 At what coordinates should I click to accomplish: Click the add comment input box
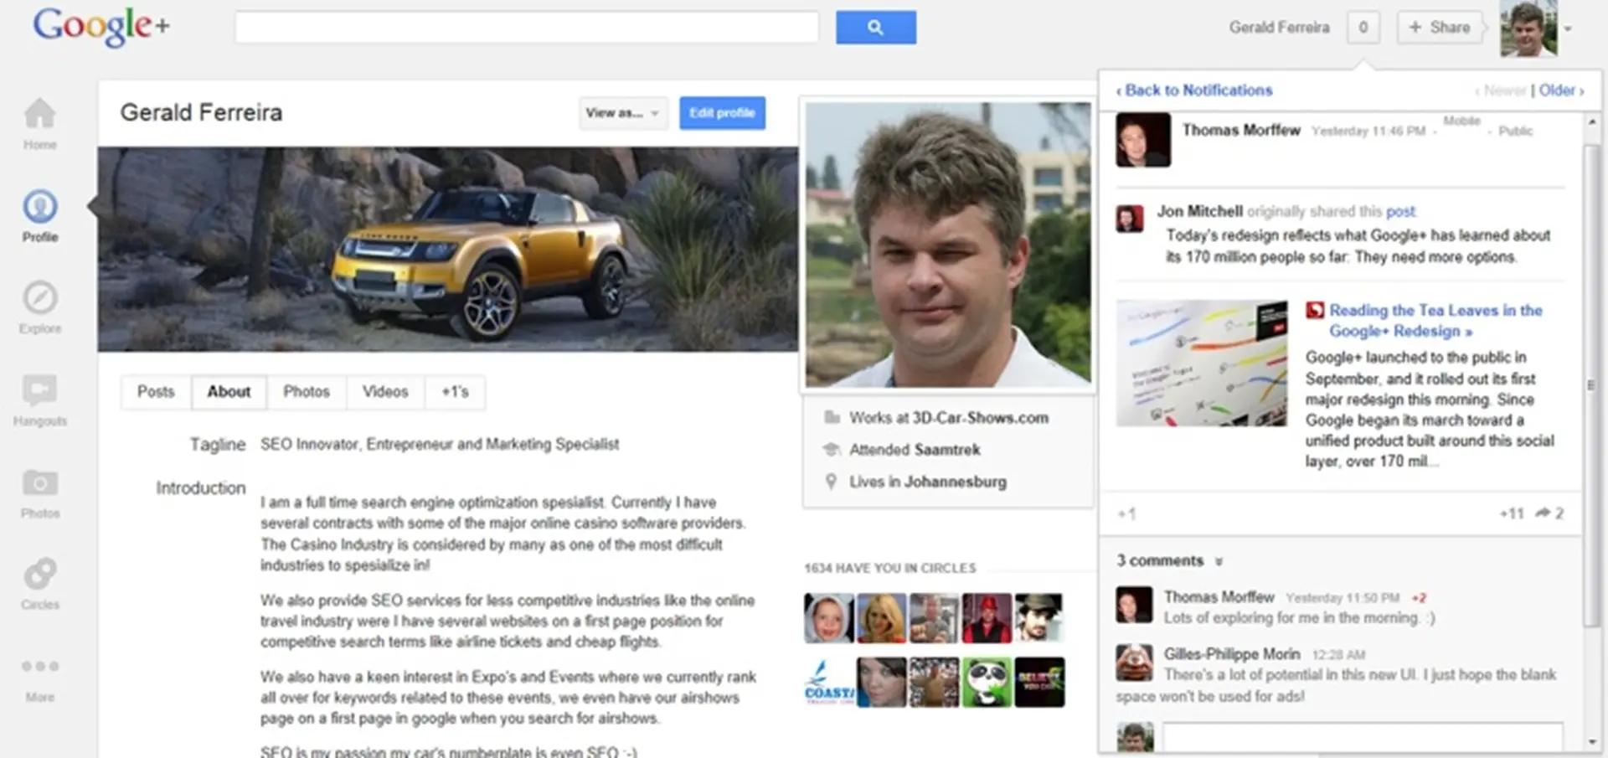tap(1363, 739)
